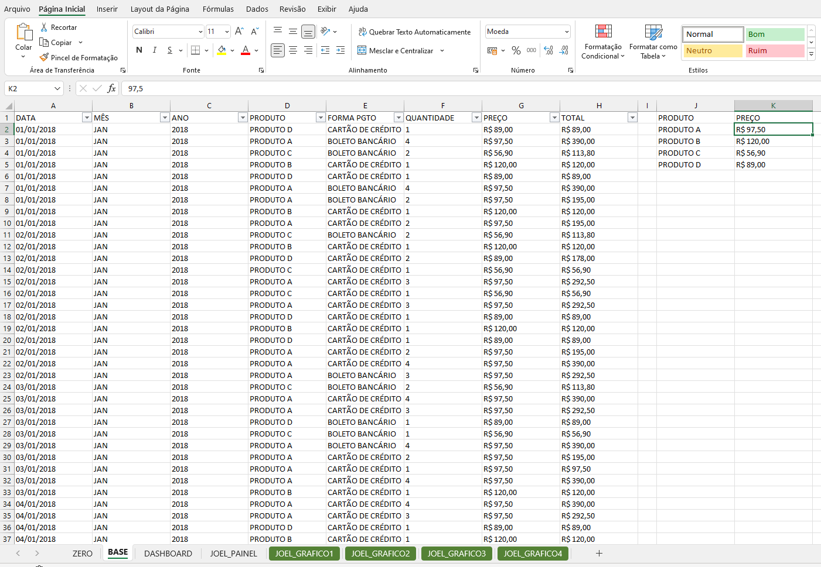This screenshot has height=567, width=821.
Task: Click the increase indent icon
Action: (340, 51)
